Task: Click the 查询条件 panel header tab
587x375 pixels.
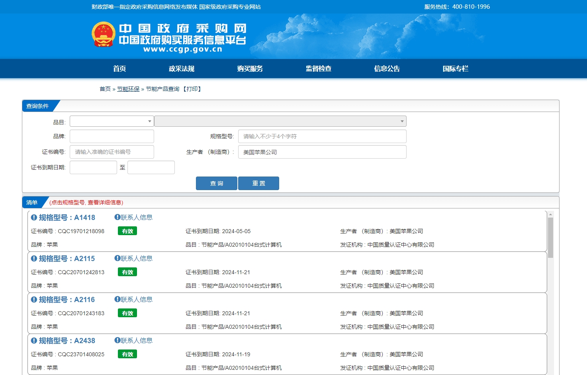Action: tap(37, 106)
